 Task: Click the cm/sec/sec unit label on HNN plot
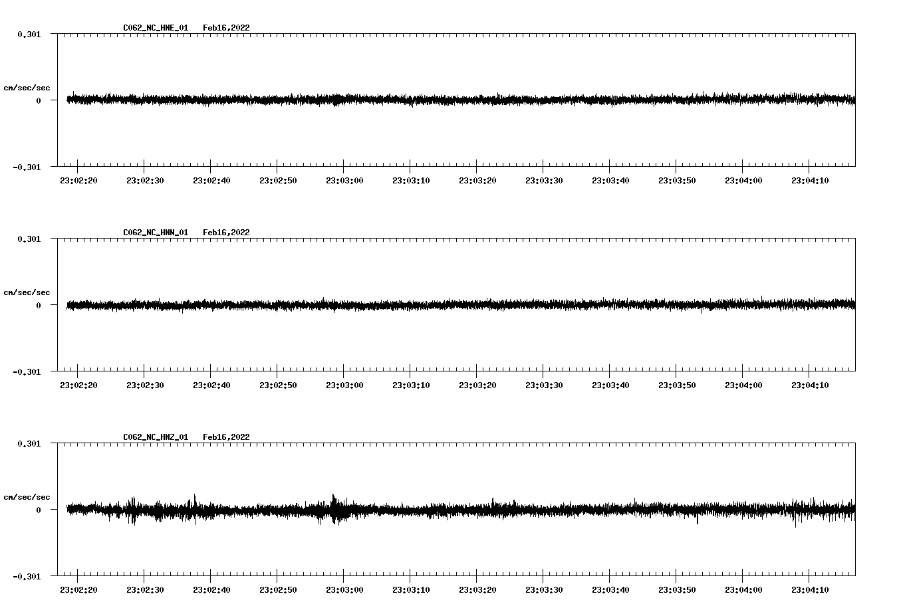pyautogui.click(x=27, y=292)
